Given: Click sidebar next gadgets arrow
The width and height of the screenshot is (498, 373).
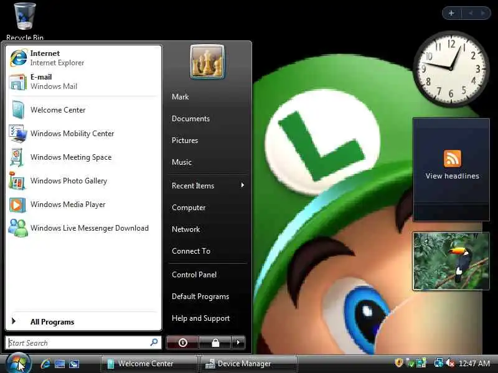Looking at the screenshot, I should point(483,13).
